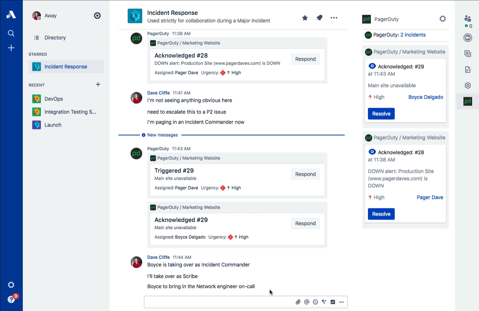479x311 pixels.
Task: Jump to New messages marker
Action: tap(162, 135)
